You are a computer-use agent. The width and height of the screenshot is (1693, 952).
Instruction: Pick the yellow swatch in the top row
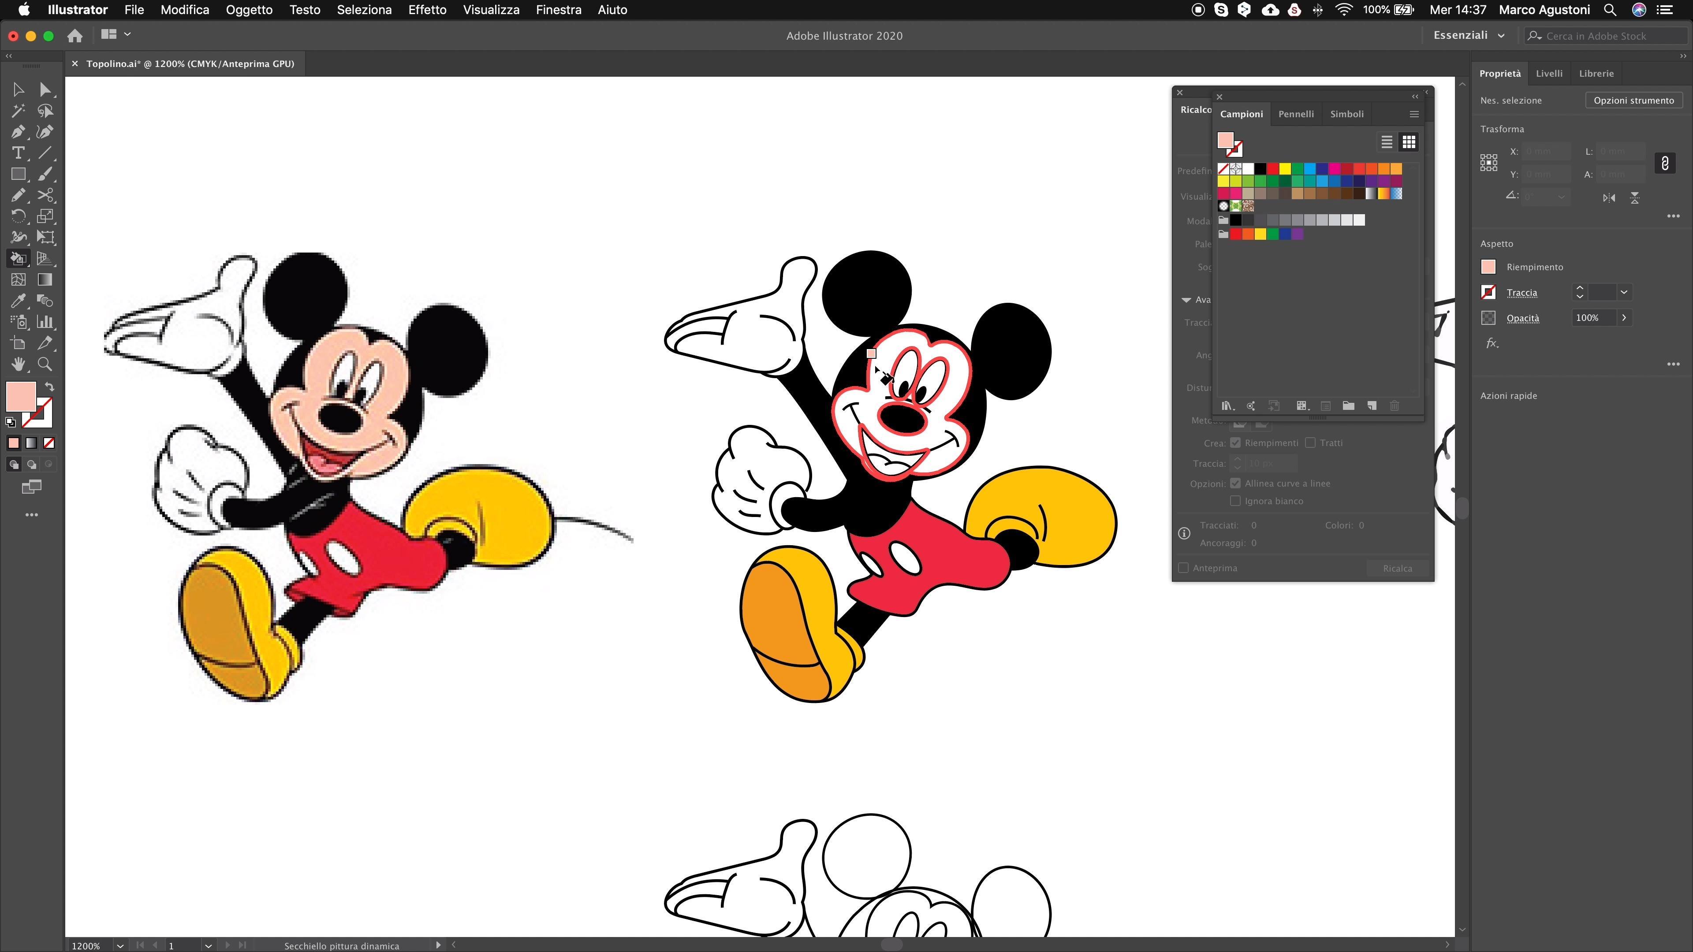pos(1285,169)
